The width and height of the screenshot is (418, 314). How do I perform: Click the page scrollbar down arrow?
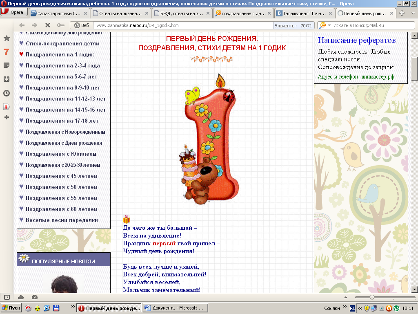click(x=415, y=289)
